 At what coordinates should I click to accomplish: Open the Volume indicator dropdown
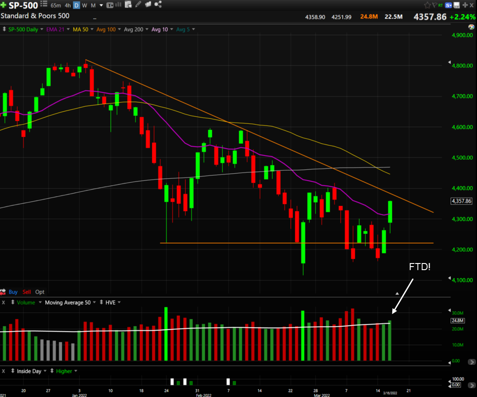click(x=40, y=302)
